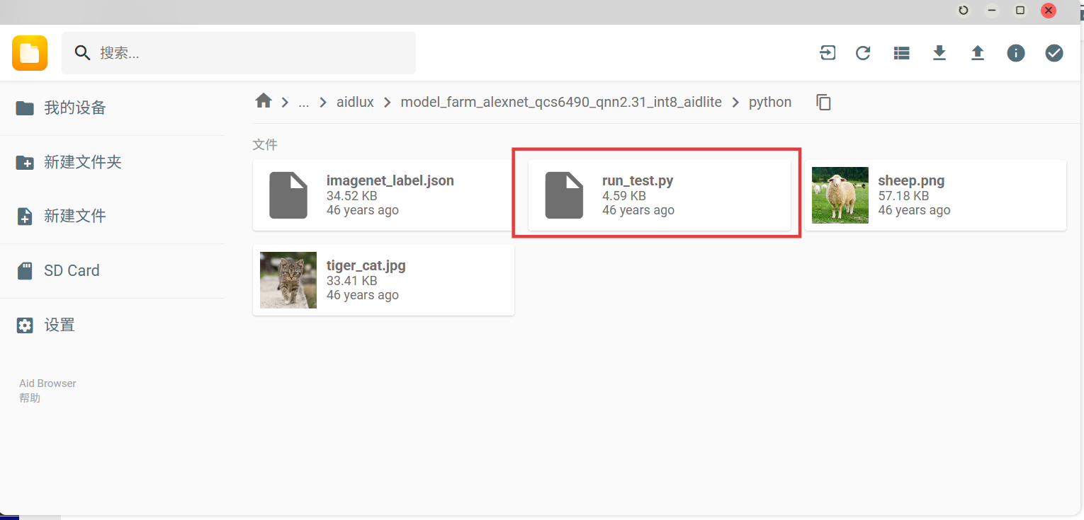Click the upload icon in toolbar
This screenshot has height=520, width=1084.
[x=978, y=53]
